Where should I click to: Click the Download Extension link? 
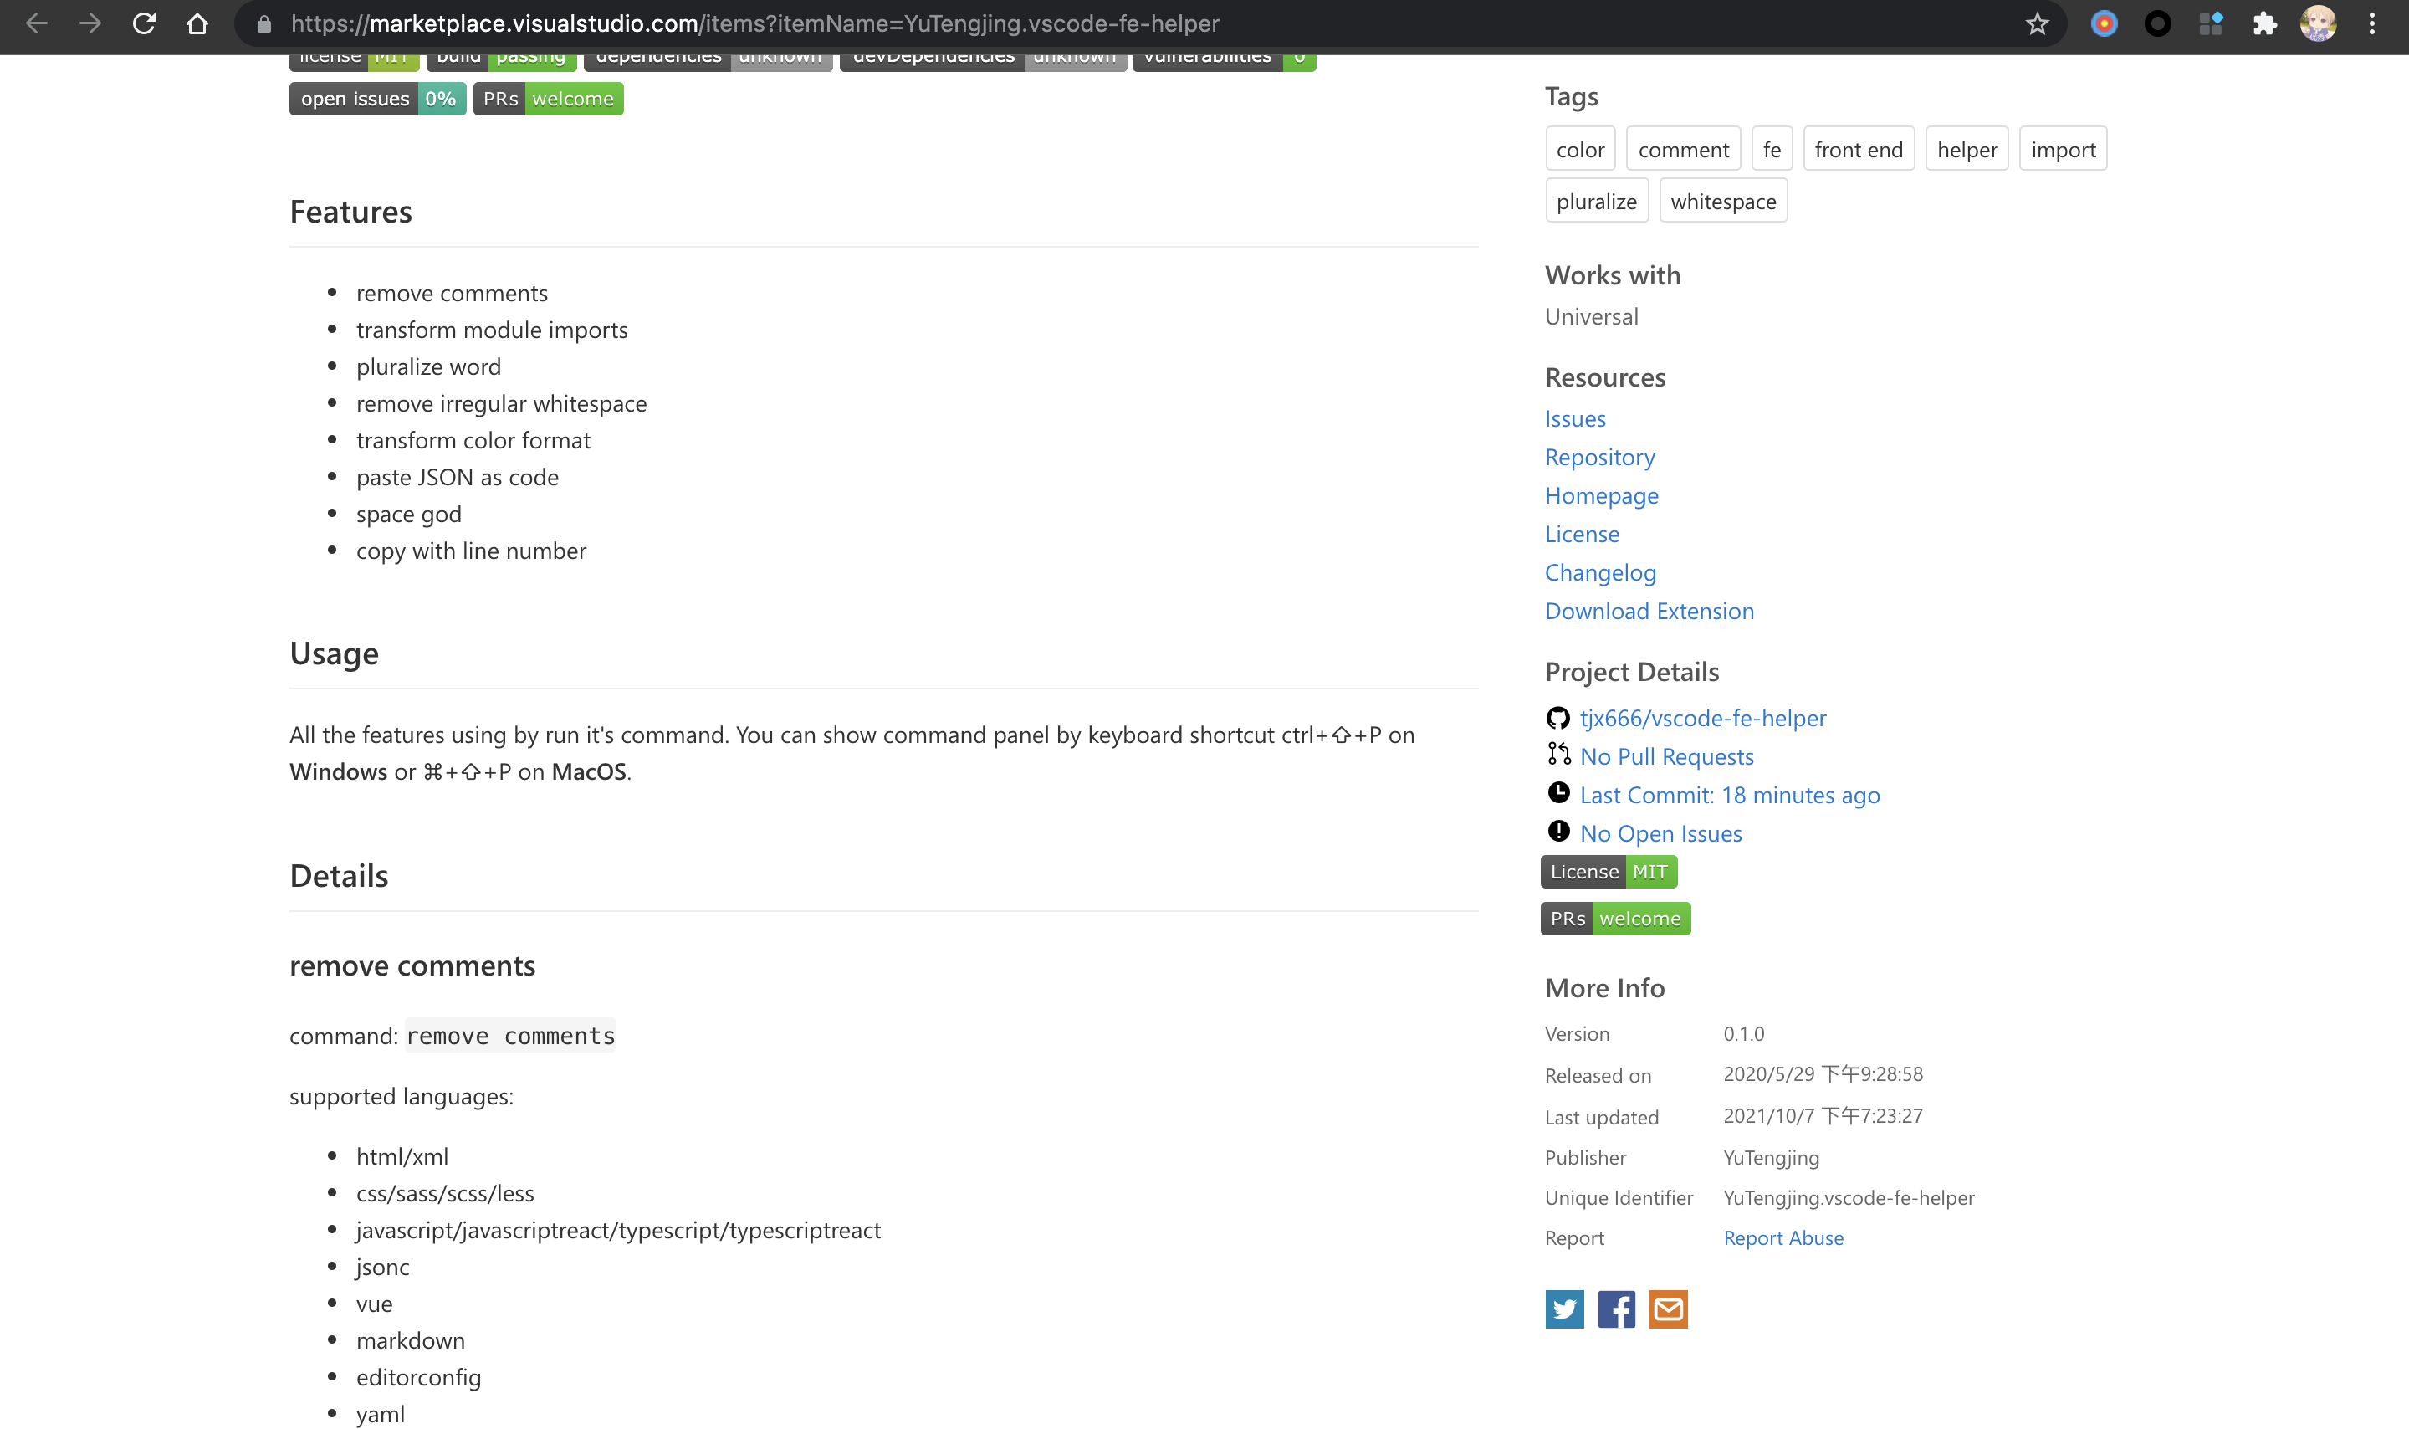pos(1649,611)
